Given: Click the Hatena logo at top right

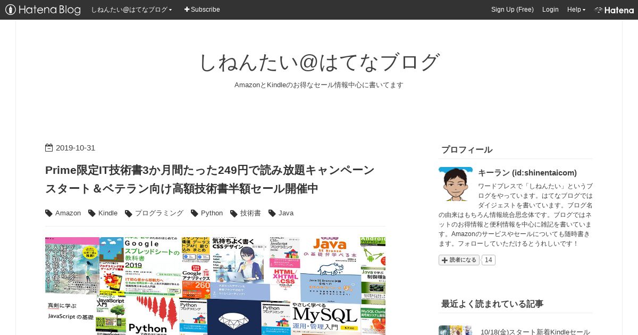Looking at the screenshot, I should click(x=614, y=10).
